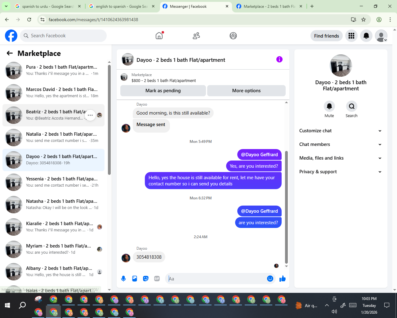Open Windows taskbar search

tap(22, 305)
